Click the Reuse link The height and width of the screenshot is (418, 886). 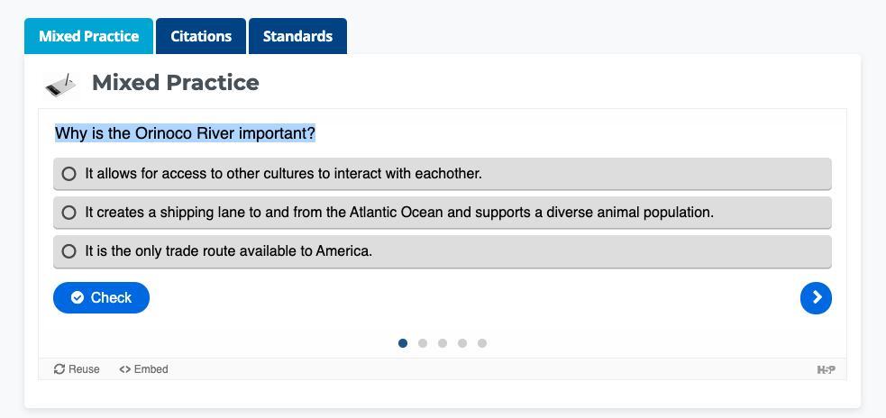tap(78, 369)
